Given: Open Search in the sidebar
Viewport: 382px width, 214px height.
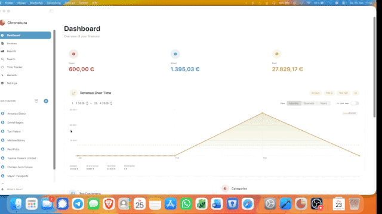Looking at the screenshot, I should pyautogui.click(x=11, y=59).
